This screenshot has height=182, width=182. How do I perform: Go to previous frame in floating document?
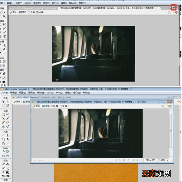point(133,160)
